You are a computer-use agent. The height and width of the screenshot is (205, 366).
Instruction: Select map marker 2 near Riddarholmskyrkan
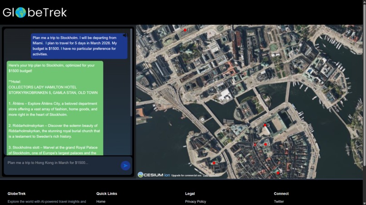(214, 163)
